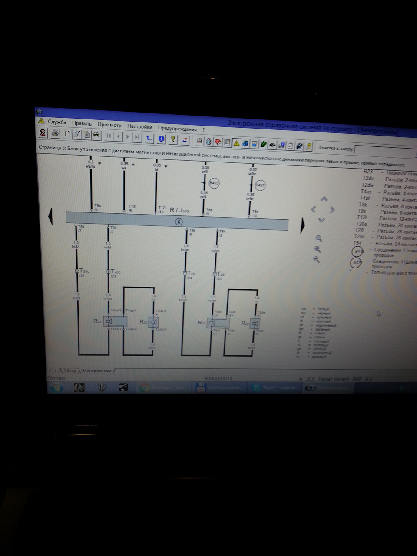Open the Просмотр menu
The image size is (417, 556).
(109, 125)
